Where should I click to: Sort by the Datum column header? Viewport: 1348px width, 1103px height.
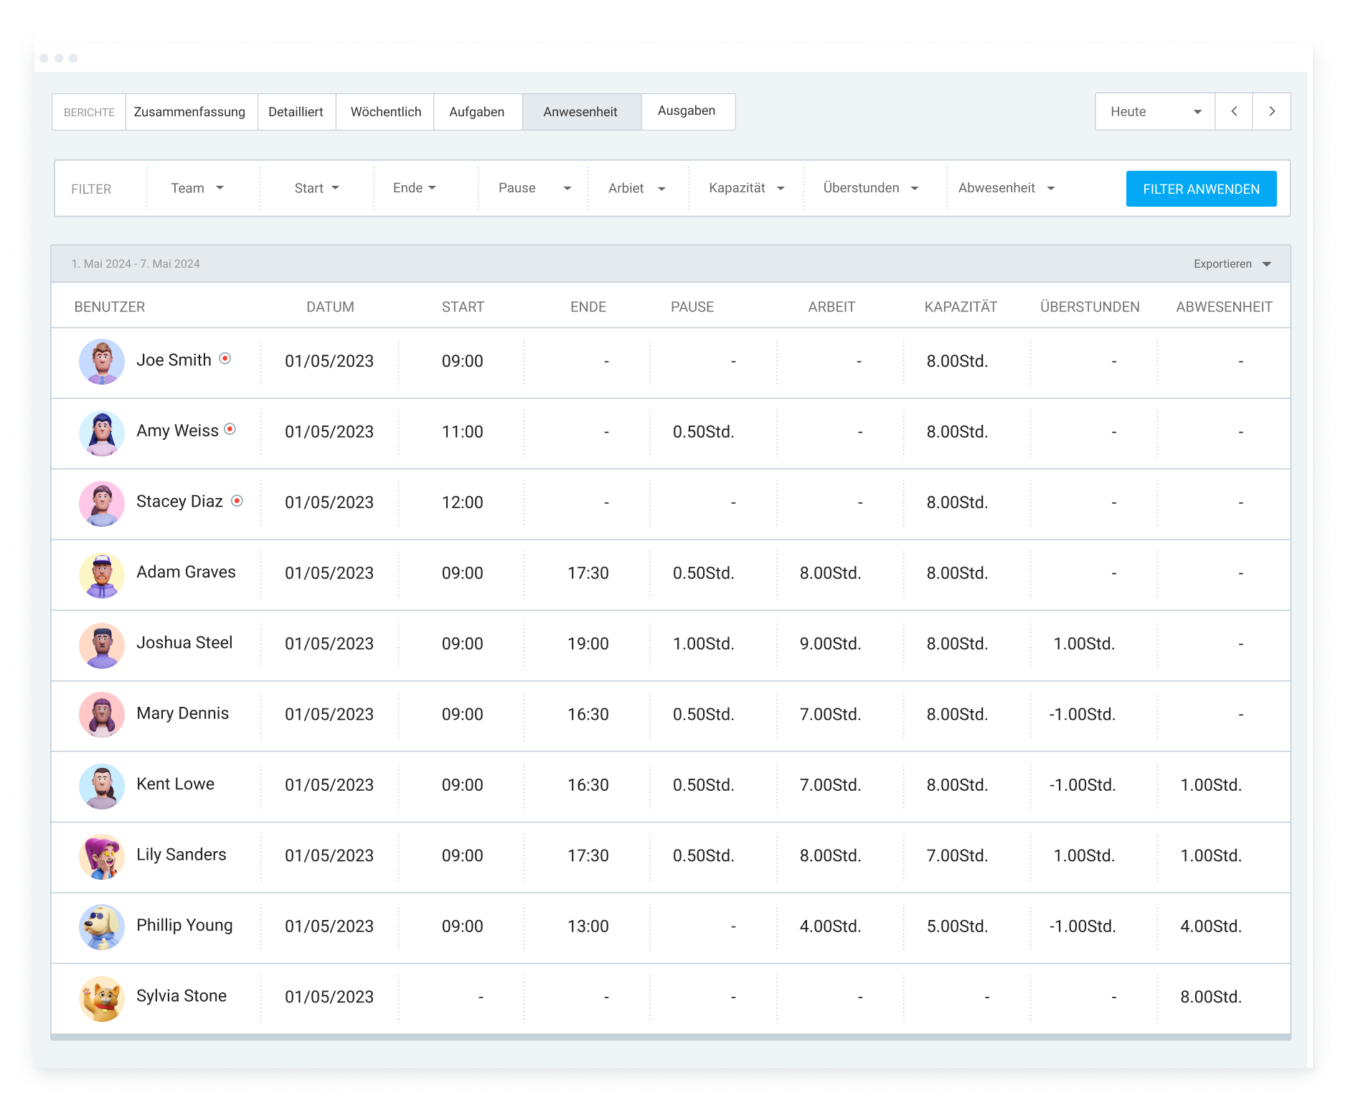click(x=330, y=307)
